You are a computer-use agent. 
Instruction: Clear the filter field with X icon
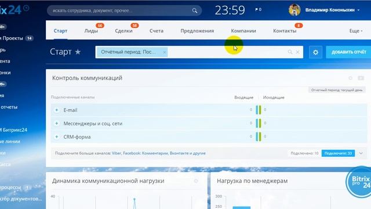(298, 52)
